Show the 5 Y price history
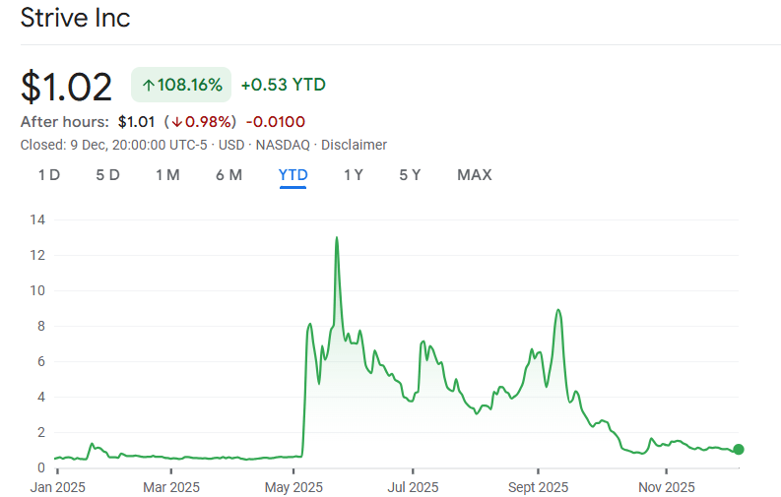The width and height of the screenshot is (781, 497). [411, 175]
